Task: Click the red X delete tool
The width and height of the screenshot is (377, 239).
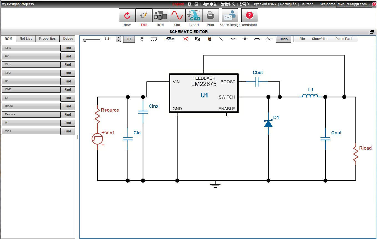Action: [x=186, y=39]
